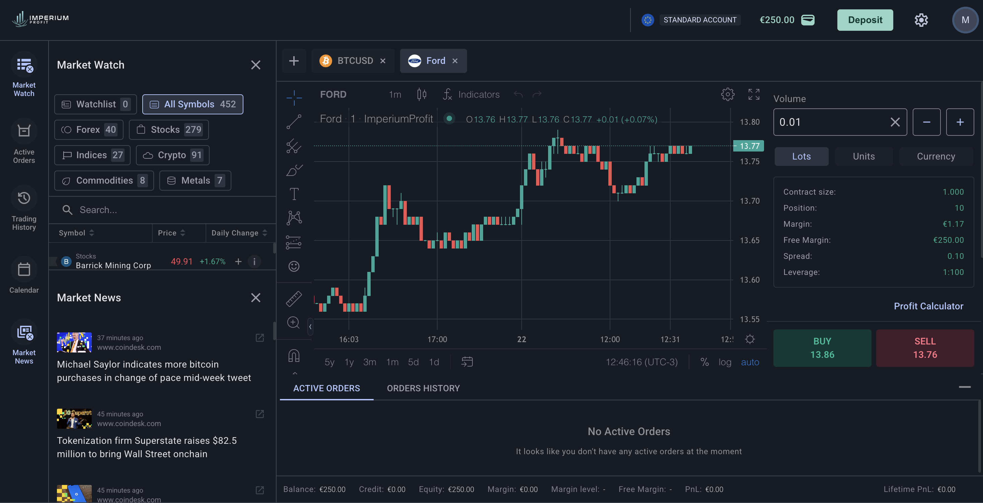Toggle logarithmic scale on chart

(725, 362)
